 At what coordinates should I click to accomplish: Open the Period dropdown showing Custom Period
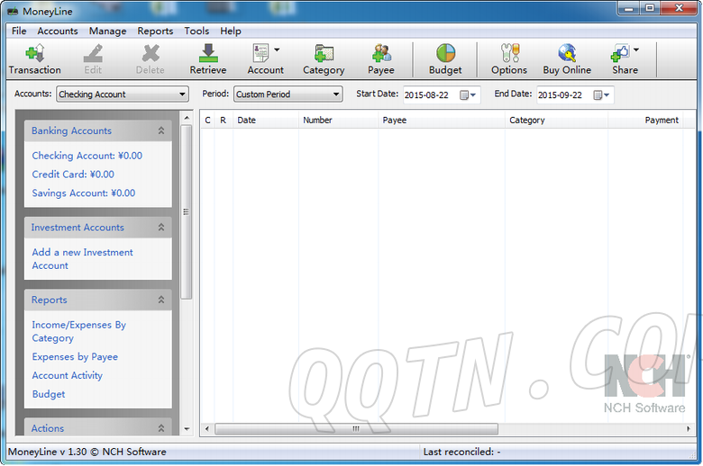(x=288, y=94)
